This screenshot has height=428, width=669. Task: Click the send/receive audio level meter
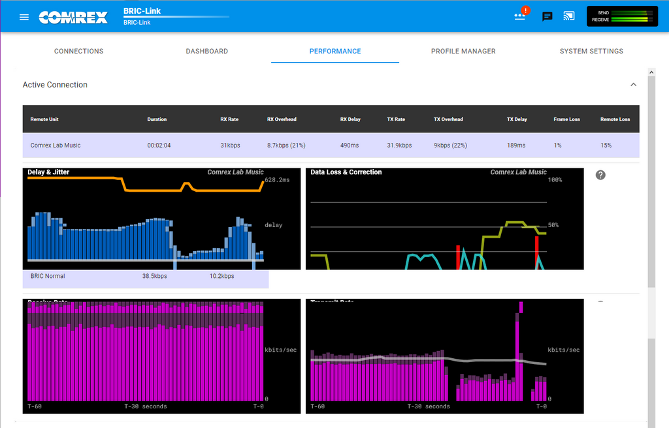[622, 16]
